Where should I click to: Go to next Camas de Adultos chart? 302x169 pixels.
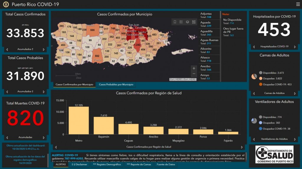[x=295, y=93]
